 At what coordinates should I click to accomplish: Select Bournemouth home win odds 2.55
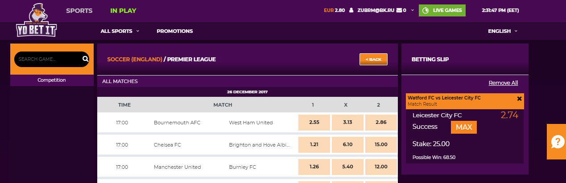pos(314,123)
